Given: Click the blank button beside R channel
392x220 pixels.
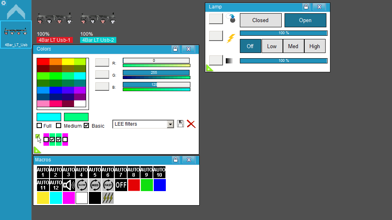Looking at the screenshot, I should [x=102, y=62].
